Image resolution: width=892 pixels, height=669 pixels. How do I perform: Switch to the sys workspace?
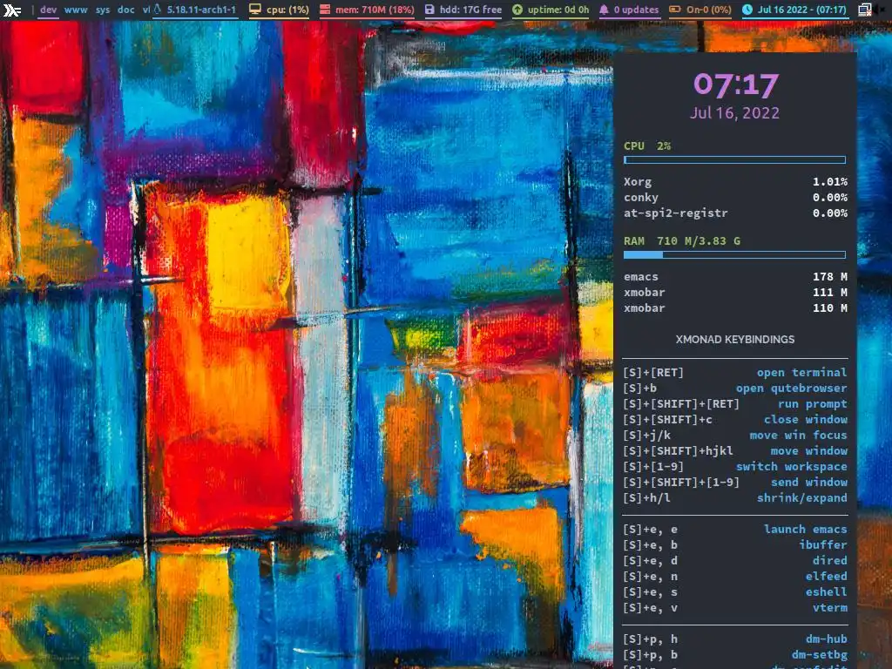103,10
